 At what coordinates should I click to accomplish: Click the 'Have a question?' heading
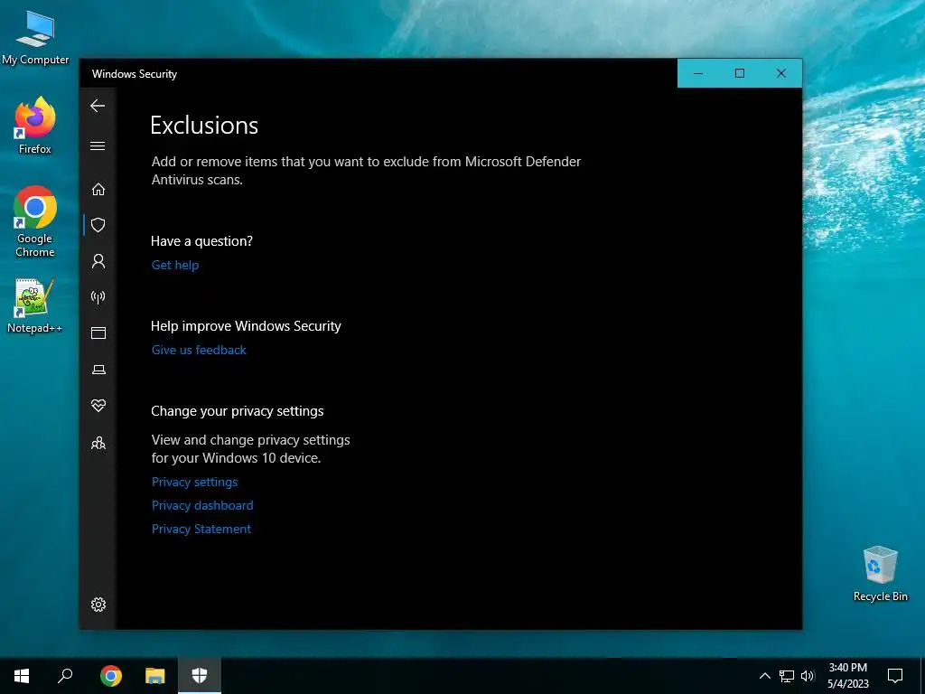pos(201,241)
